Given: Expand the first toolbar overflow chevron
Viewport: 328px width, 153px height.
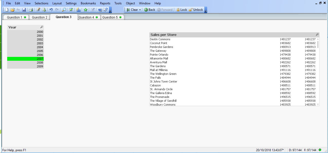Looking at the screenshot, I should 111,11.
